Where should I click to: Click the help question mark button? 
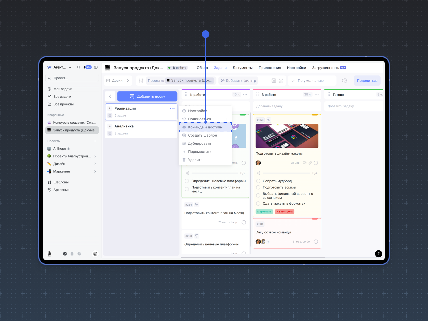[x=378, y=253]
